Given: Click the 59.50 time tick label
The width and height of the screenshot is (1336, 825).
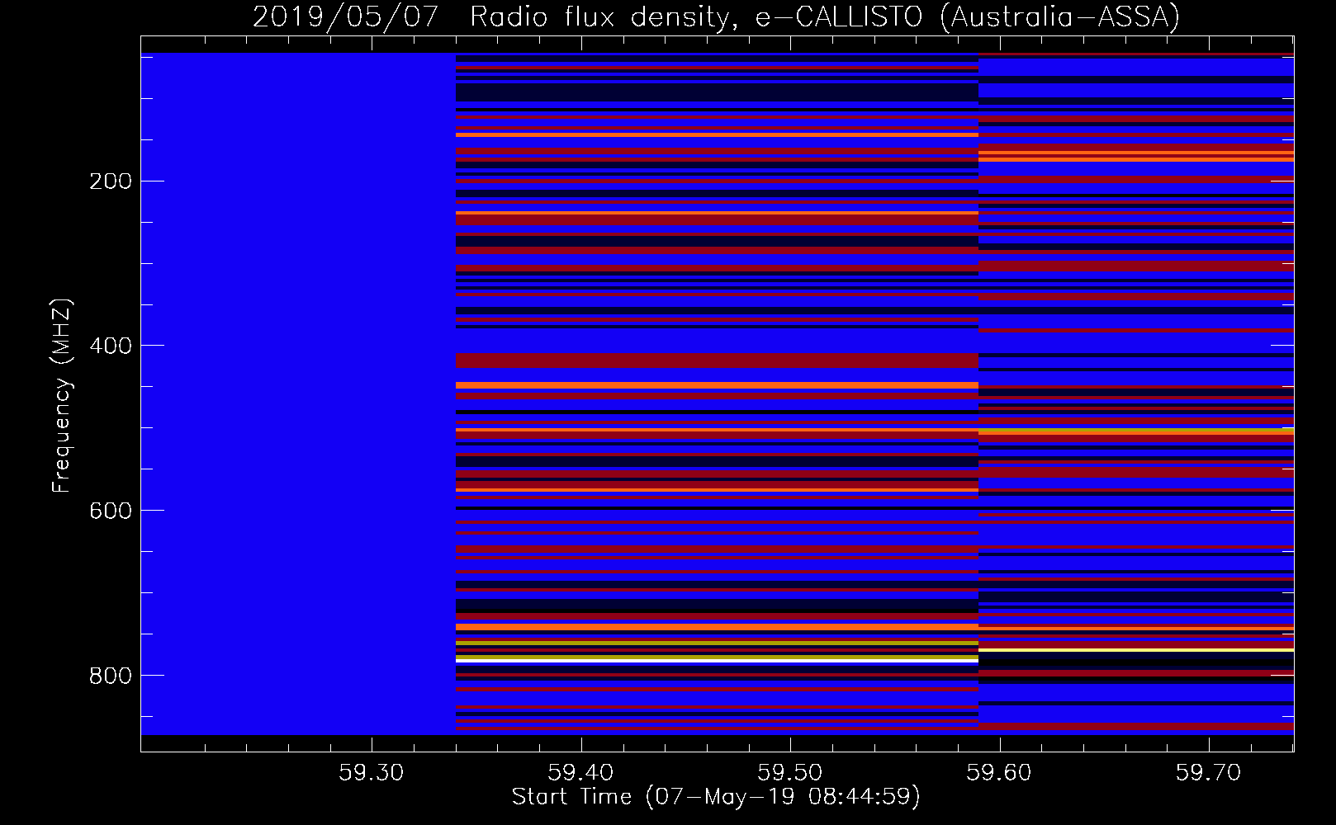Looking at the screenshot, I should pyautogui.click(x=790, y=773).
